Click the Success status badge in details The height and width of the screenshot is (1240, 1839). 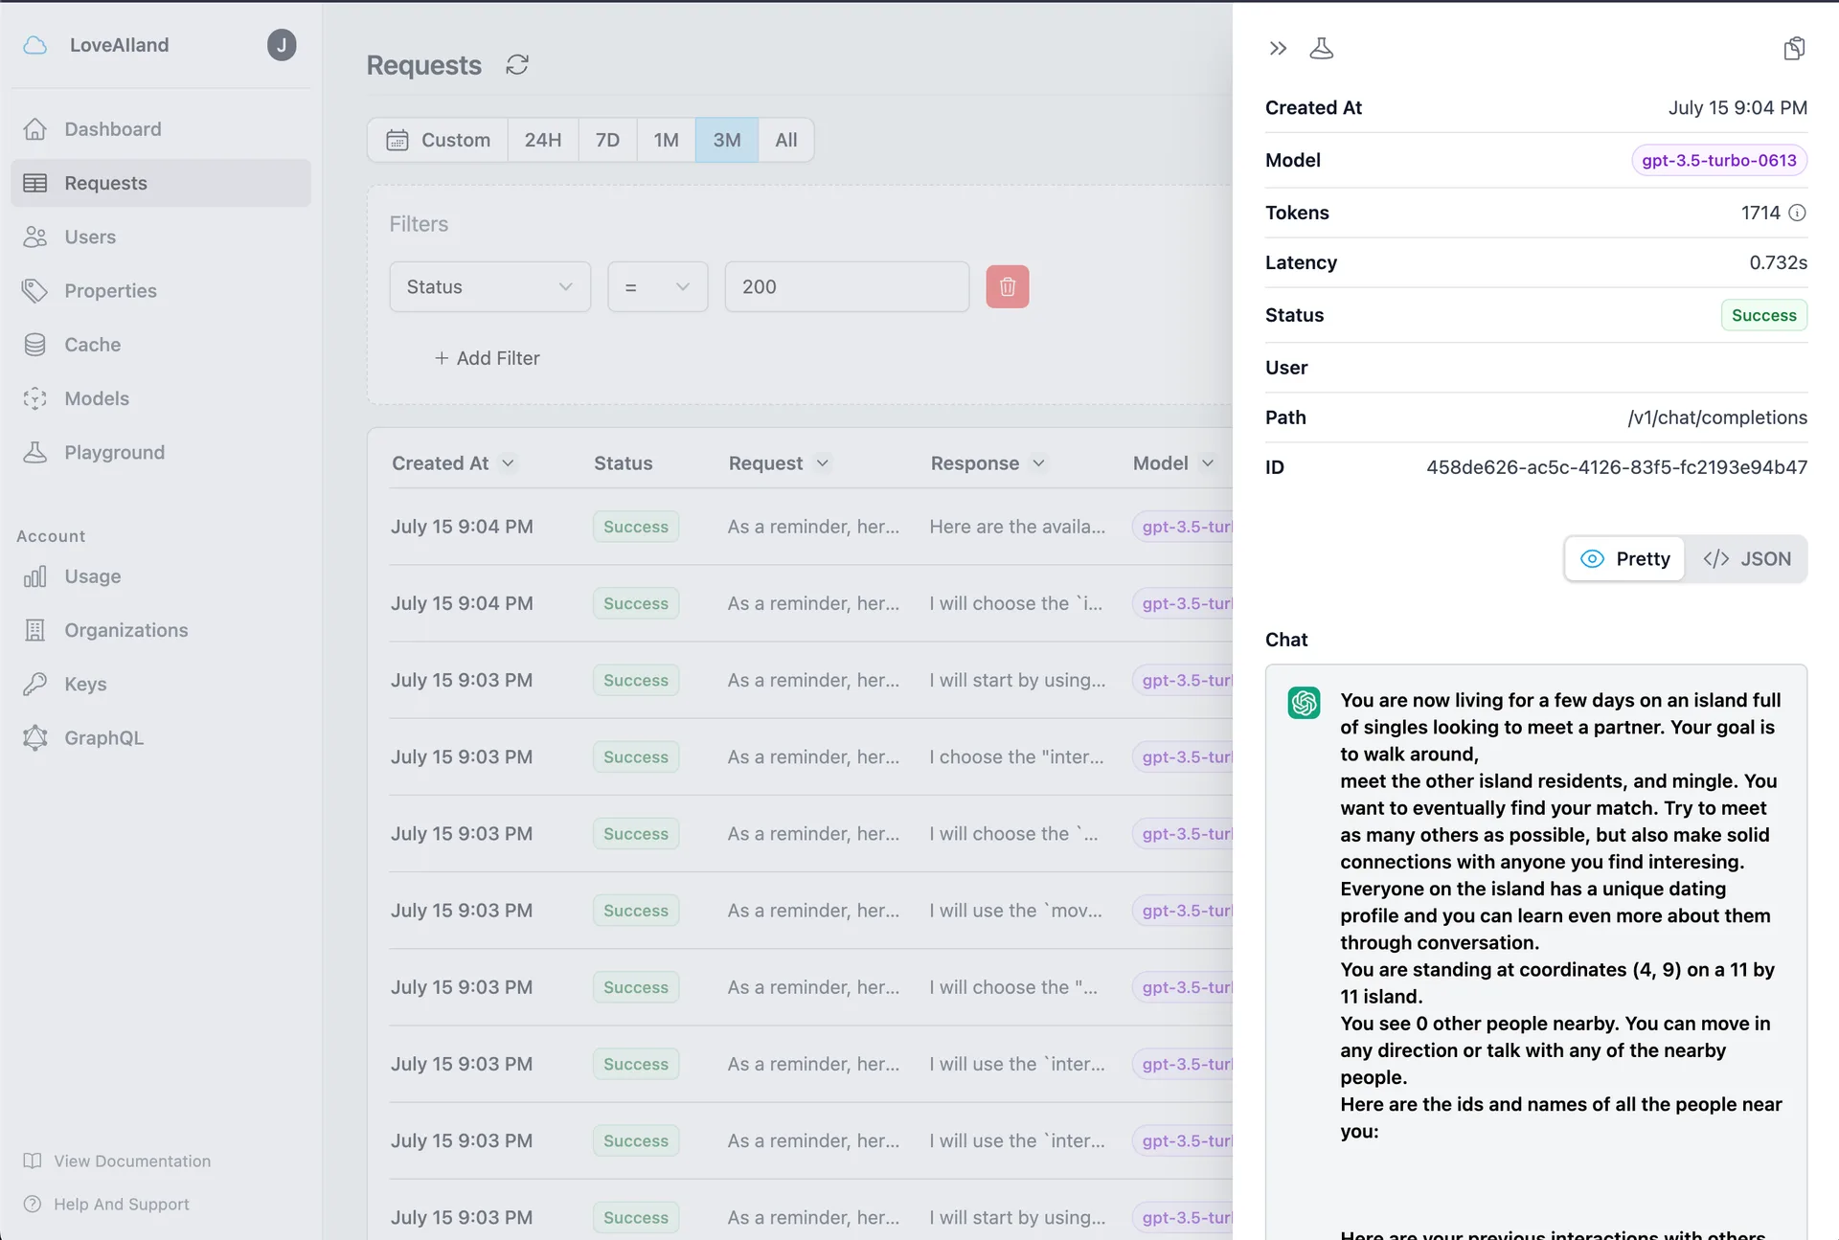[x=1763, y=315]
